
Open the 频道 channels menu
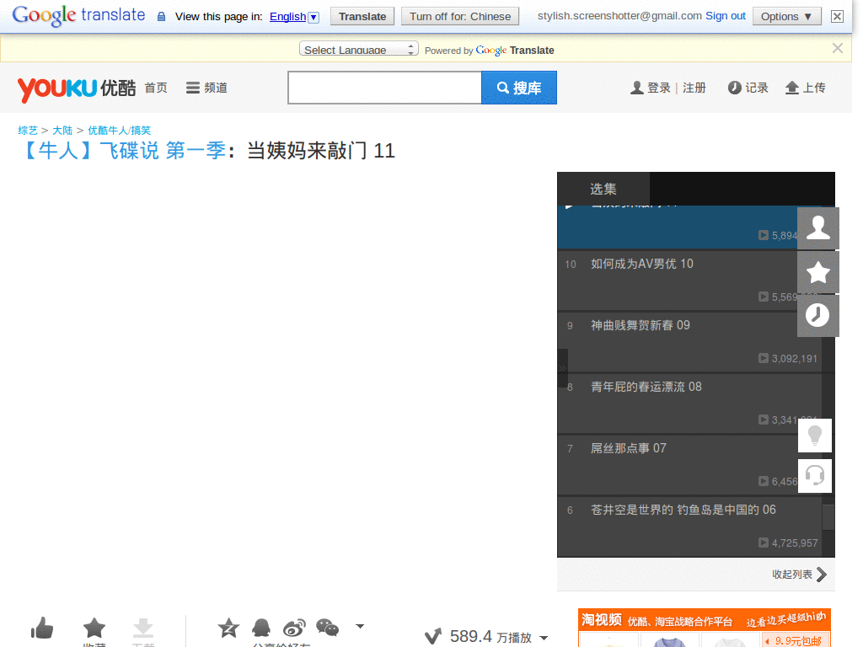pos(206,87)
